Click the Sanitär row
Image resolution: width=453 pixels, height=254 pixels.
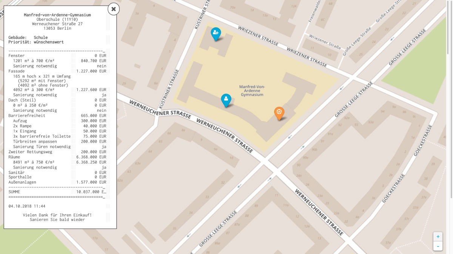[x=57, y=172]
